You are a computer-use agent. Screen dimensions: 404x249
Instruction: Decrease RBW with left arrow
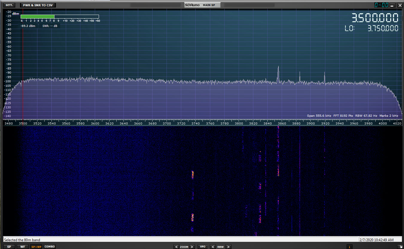[213, 247]
